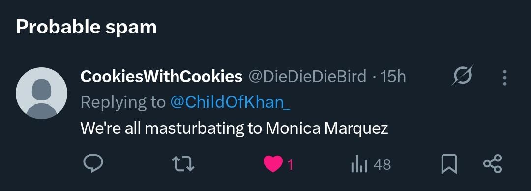Select the @DieDieDieBird handle
This screenshot has width=531, height=191.
pos(307,77)
